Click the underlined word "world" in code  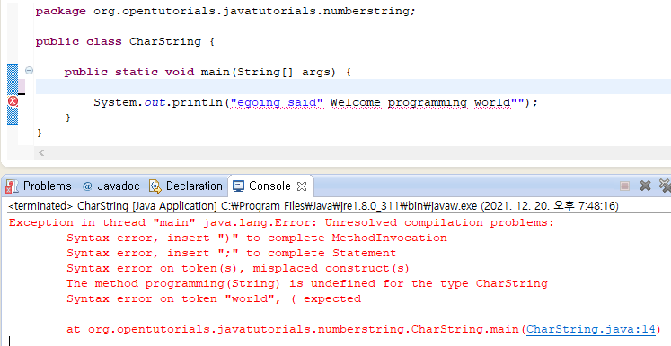click(x=492, y=102)
